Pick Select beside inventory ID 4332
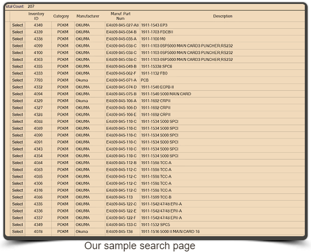The width and height of the screenshot is (311, 252). tap(17, 87)
